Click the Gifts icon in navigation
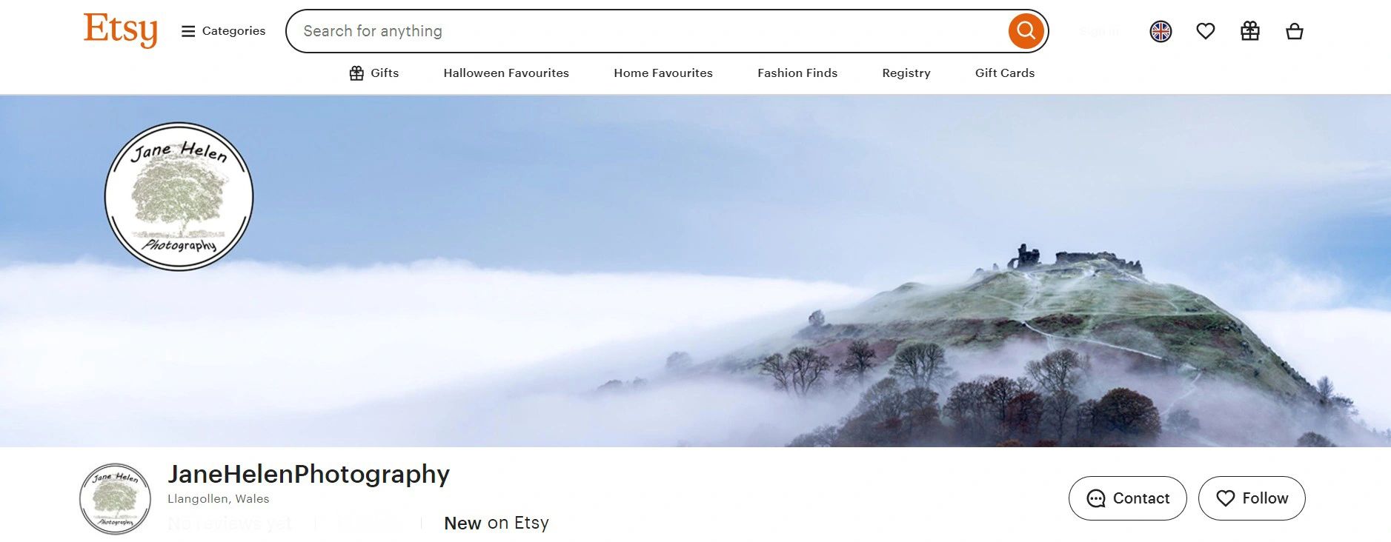The height and width of the screenshot is (542, 1391). (x=356, y=73)
